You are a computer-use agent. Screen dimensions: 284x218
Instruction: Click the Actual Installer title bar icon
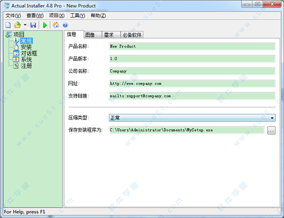(6, 6)
